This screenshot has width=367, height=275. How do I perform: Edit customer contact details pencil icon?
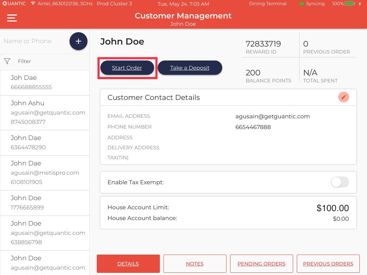coord(343,97)
